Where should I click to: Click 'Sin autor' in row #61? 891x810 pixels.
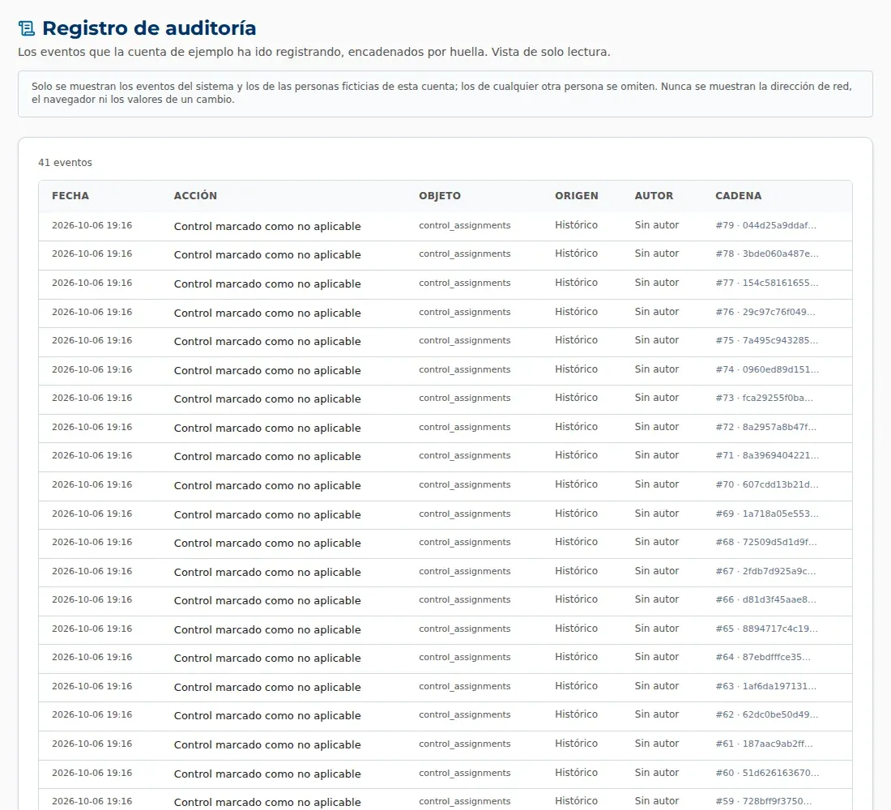pyautogui.click(x=657, y=744)
